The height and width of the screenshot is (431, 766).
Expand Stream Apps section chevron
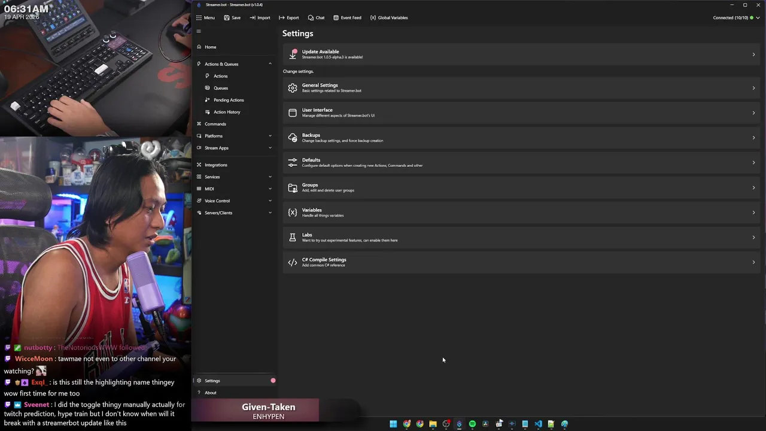270,148
